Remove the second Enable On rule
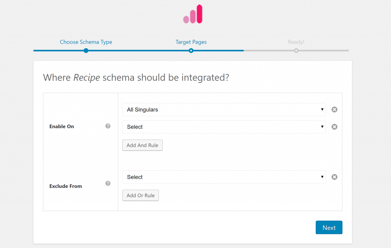The image size is (391, 248). [x=334, y=127]
